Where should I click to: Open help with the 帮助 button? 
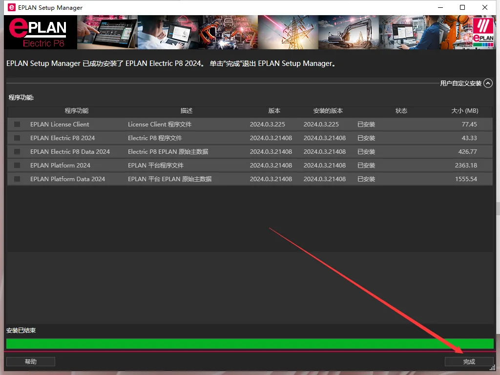(x=30, y=362)
